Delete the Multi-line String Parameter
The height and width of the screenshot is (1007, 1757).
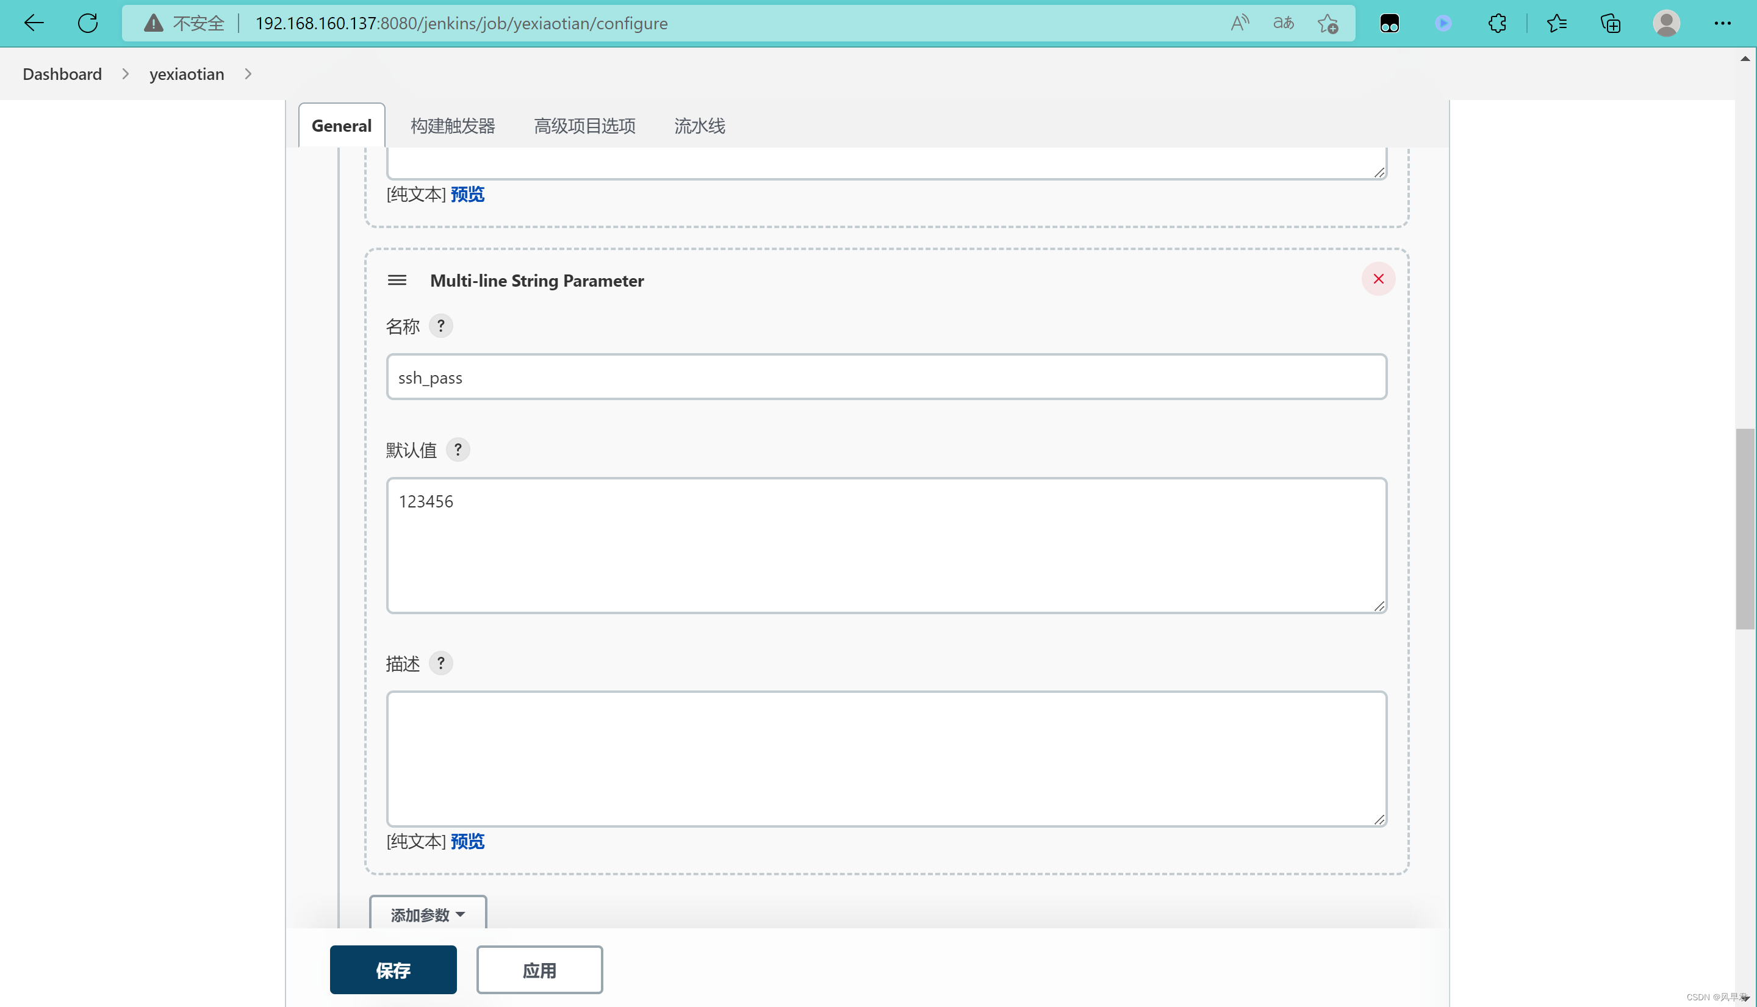pos(1378,279)
